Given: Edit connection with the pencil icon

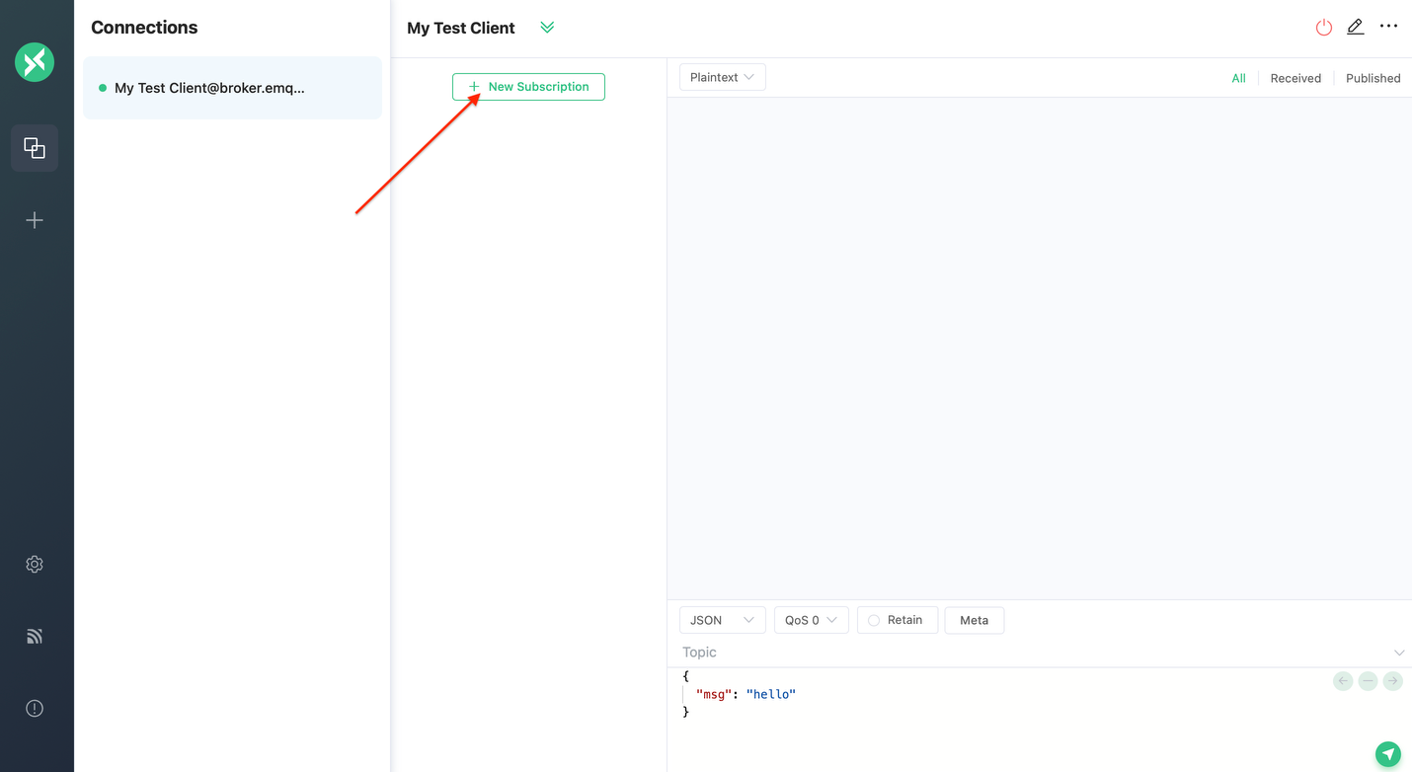Looking at the screenshot, I should [x=1356, y=28].
